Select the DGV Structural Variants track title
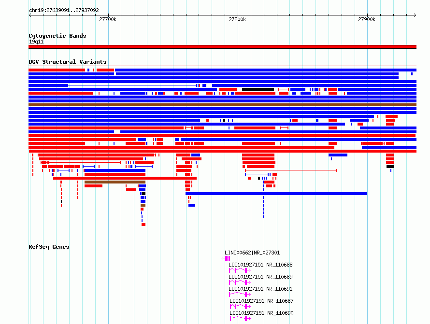Image resolution: width=430 pixels, height=324 pixels. (68, 62)
